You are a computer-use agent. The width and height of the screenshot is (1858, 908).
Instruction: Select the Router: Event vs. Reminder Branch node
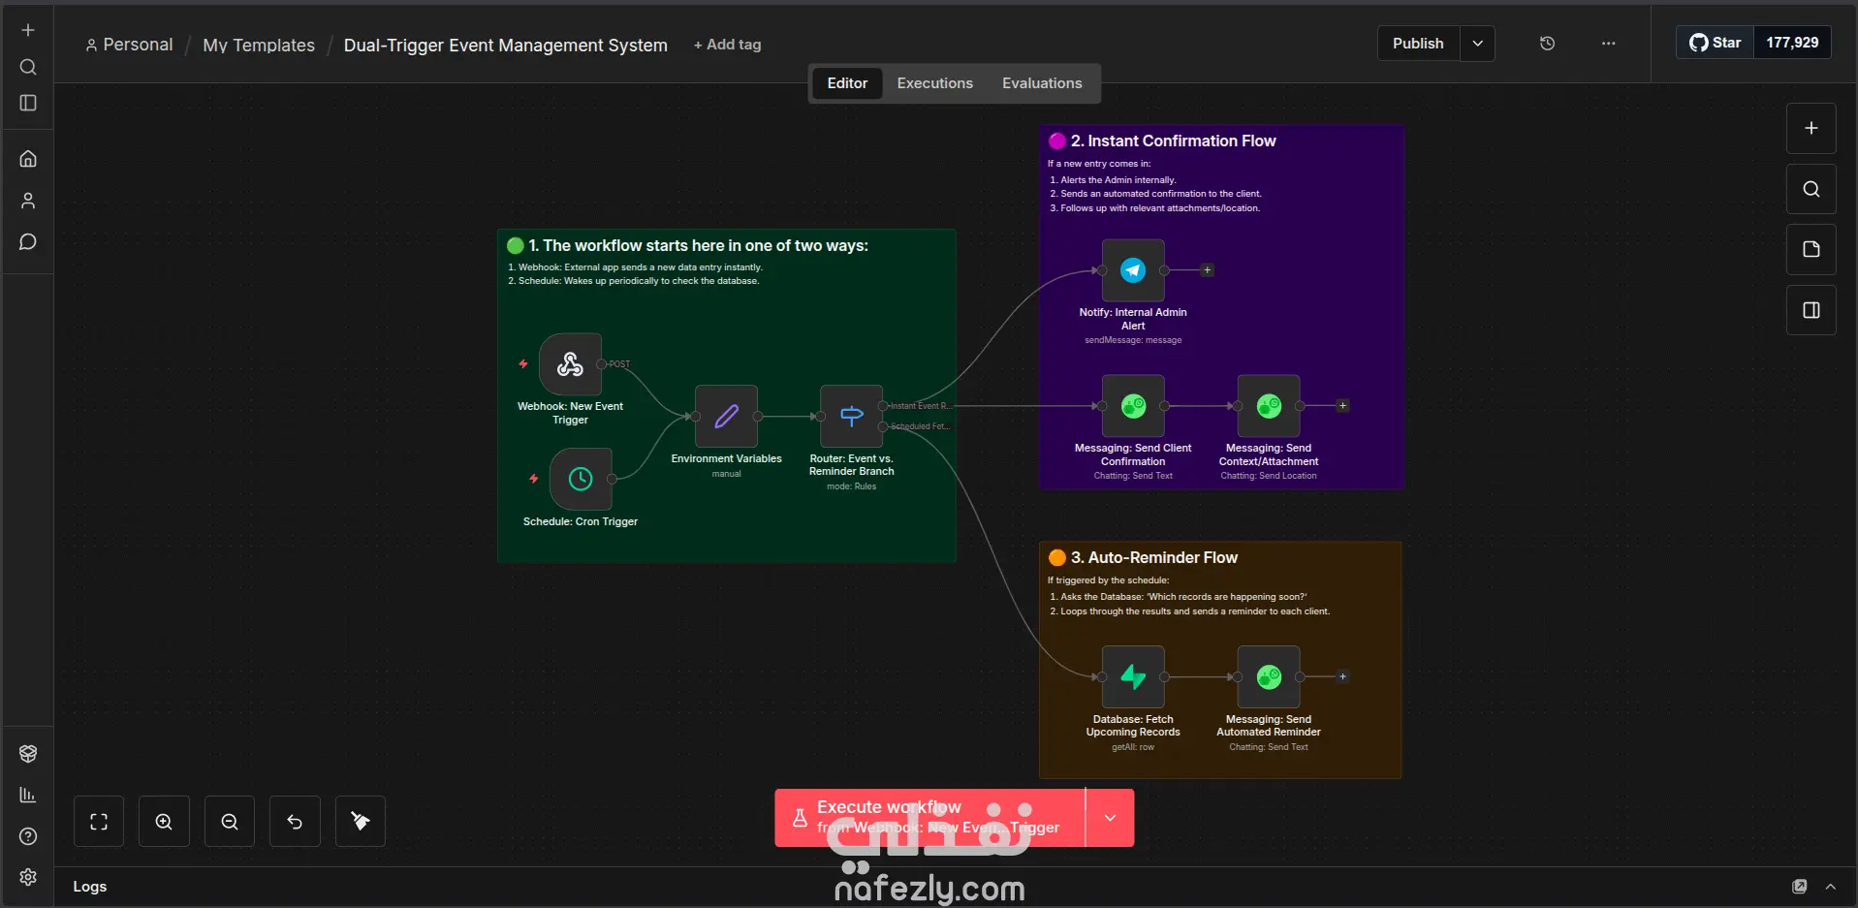[x=851, y=417]
